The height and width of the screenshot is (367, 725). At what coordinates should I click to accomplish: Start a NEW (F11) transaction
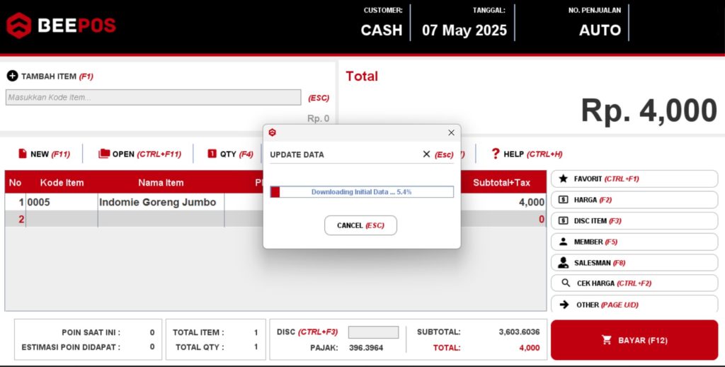click(x=45, y=154)
